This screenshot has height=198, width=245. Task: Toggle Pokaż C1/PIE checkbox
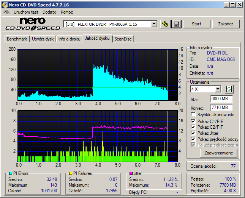coord(193,121)
